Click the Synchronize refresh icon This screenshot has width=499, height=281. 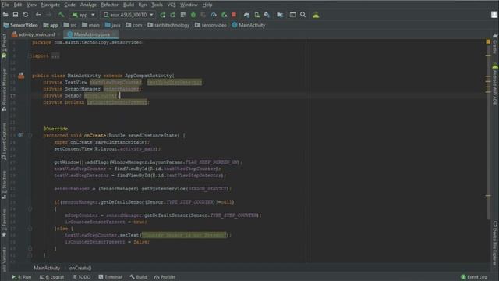[26, 15]
